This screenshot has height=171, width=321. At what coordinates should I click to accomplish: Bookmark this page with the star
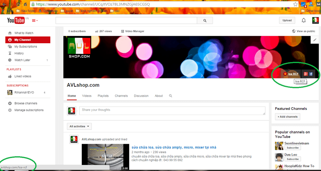pos(295,4)
